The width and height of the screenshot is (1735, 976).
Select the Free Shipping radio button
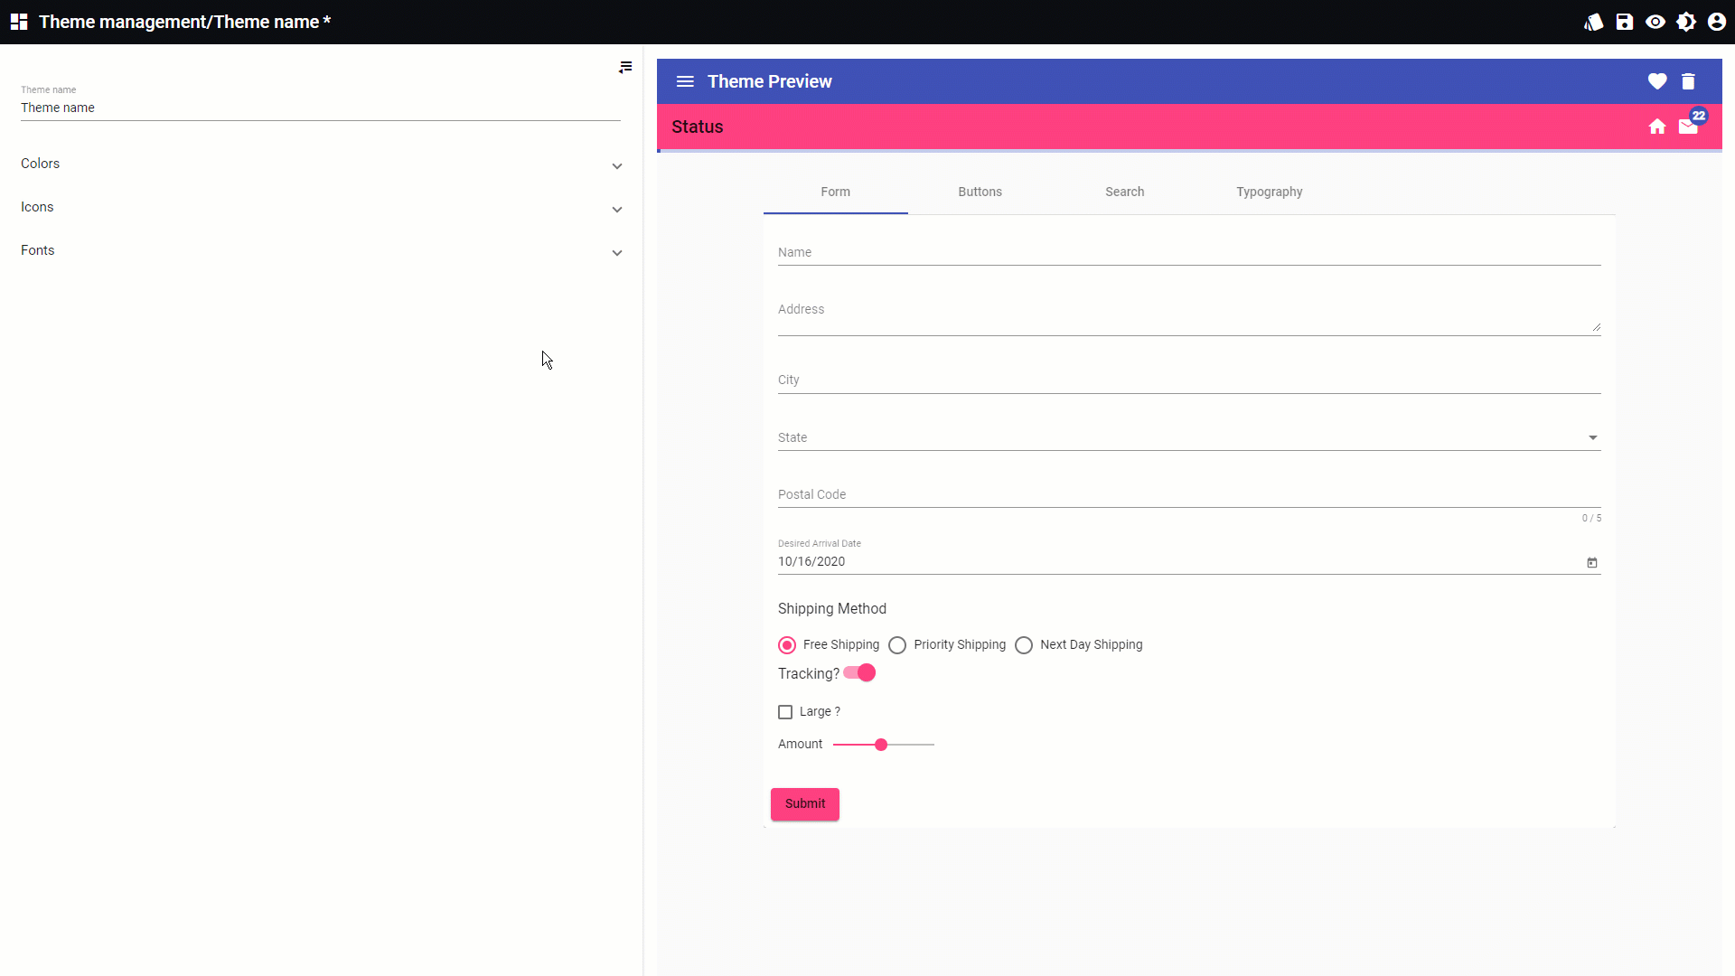[x=787, y=645]
